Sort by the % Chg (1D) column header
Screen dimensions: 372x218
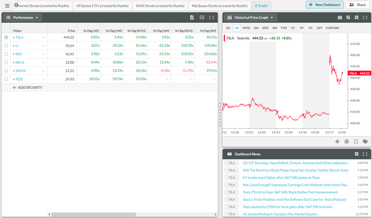tap(91, 30)
